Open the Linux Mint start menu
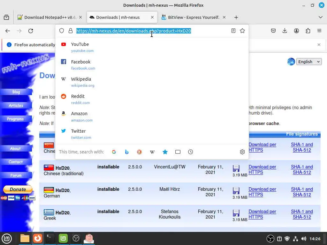Viewport: 327px width, 245px height. [x=7, y=238]
